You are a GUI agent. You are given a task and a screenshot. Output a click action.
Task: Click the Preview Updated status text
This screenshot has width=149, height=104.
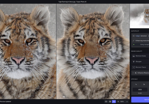tap(6, 102)
